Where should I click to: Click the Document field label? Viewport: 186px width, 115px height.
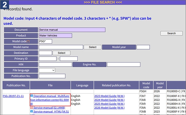(21, 30)
